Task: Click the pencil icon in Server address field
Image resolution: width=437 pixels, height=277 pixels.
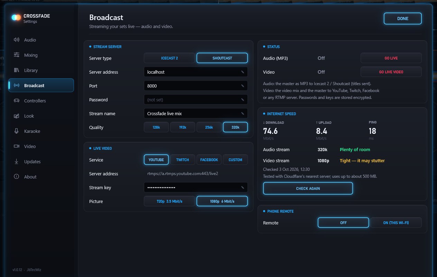Action: (243, 72)
